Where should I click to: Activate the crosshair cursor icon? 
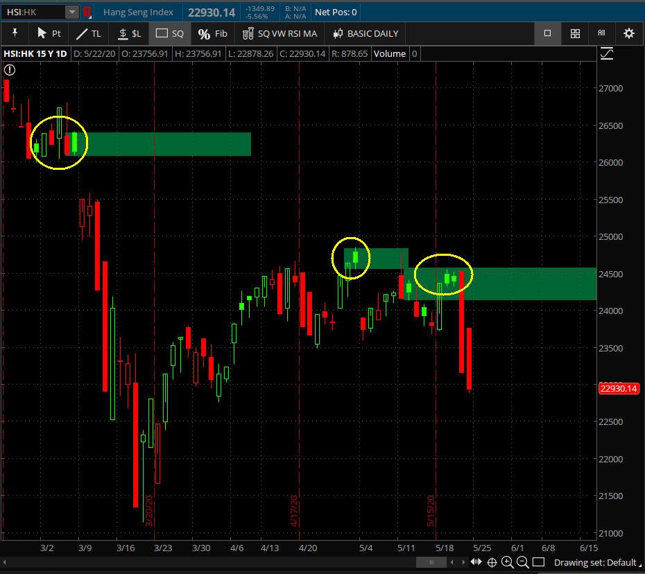pos(492,562)
